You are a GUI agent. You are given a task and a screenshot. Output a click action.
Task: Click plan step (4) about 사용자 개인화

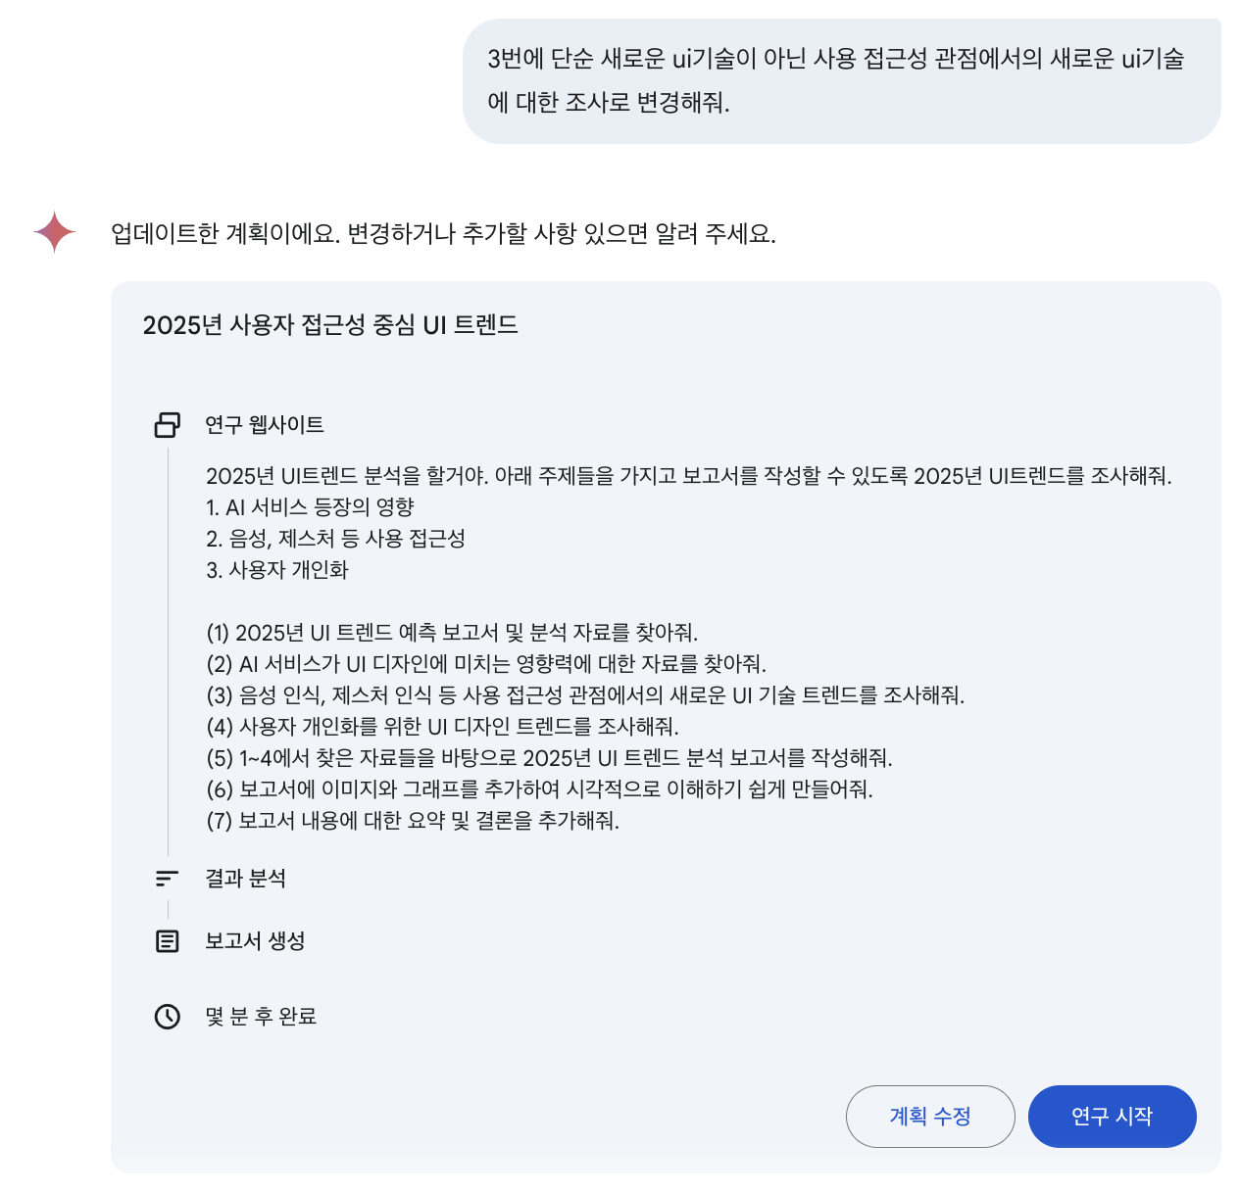click(442, 727)
